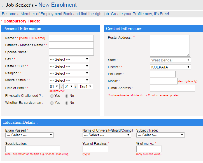Open the District dropdown showing KOLKATA

[171, 67]
